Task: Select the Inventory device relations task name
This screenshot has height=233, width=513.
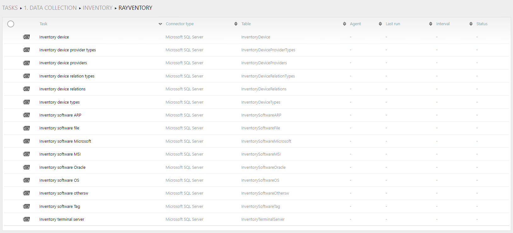Action: pyautogui.click(x=62, y=89)
